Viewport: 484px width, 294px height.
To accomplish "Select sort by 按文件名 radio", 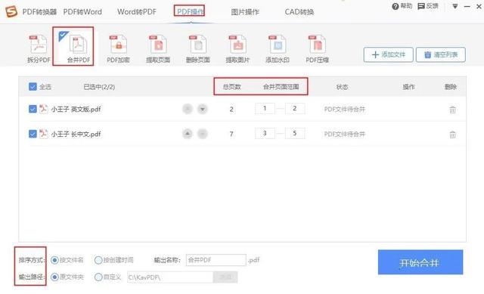I will pyautogui.click(x=54, y=261).
